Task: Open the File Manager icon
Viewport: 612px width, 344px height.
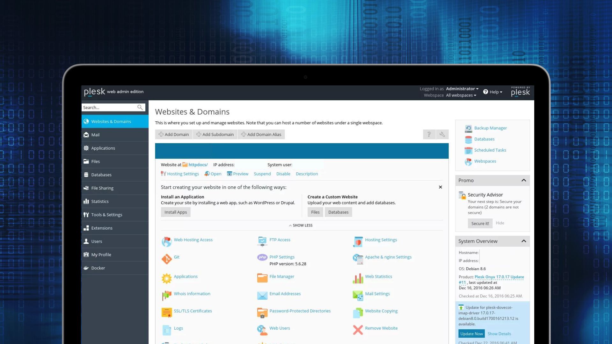Action: pyautogui.click(x=262, y=278)
